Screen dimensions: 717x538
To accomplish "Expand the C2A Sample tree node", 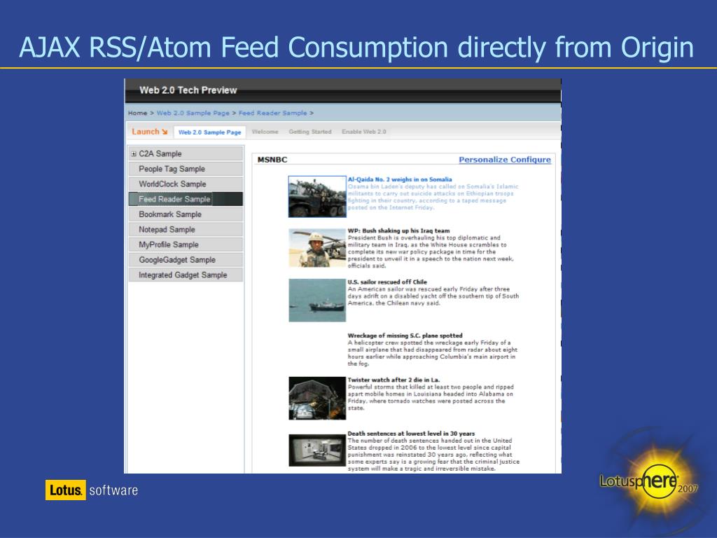I will (134, 153).
